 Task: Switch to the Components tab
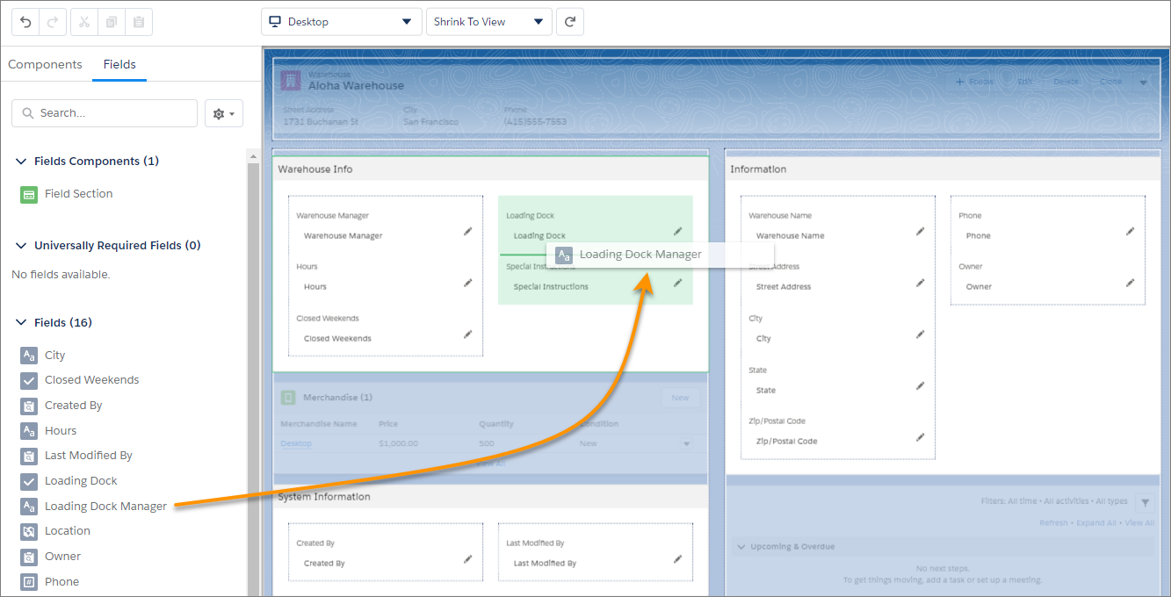45,64
